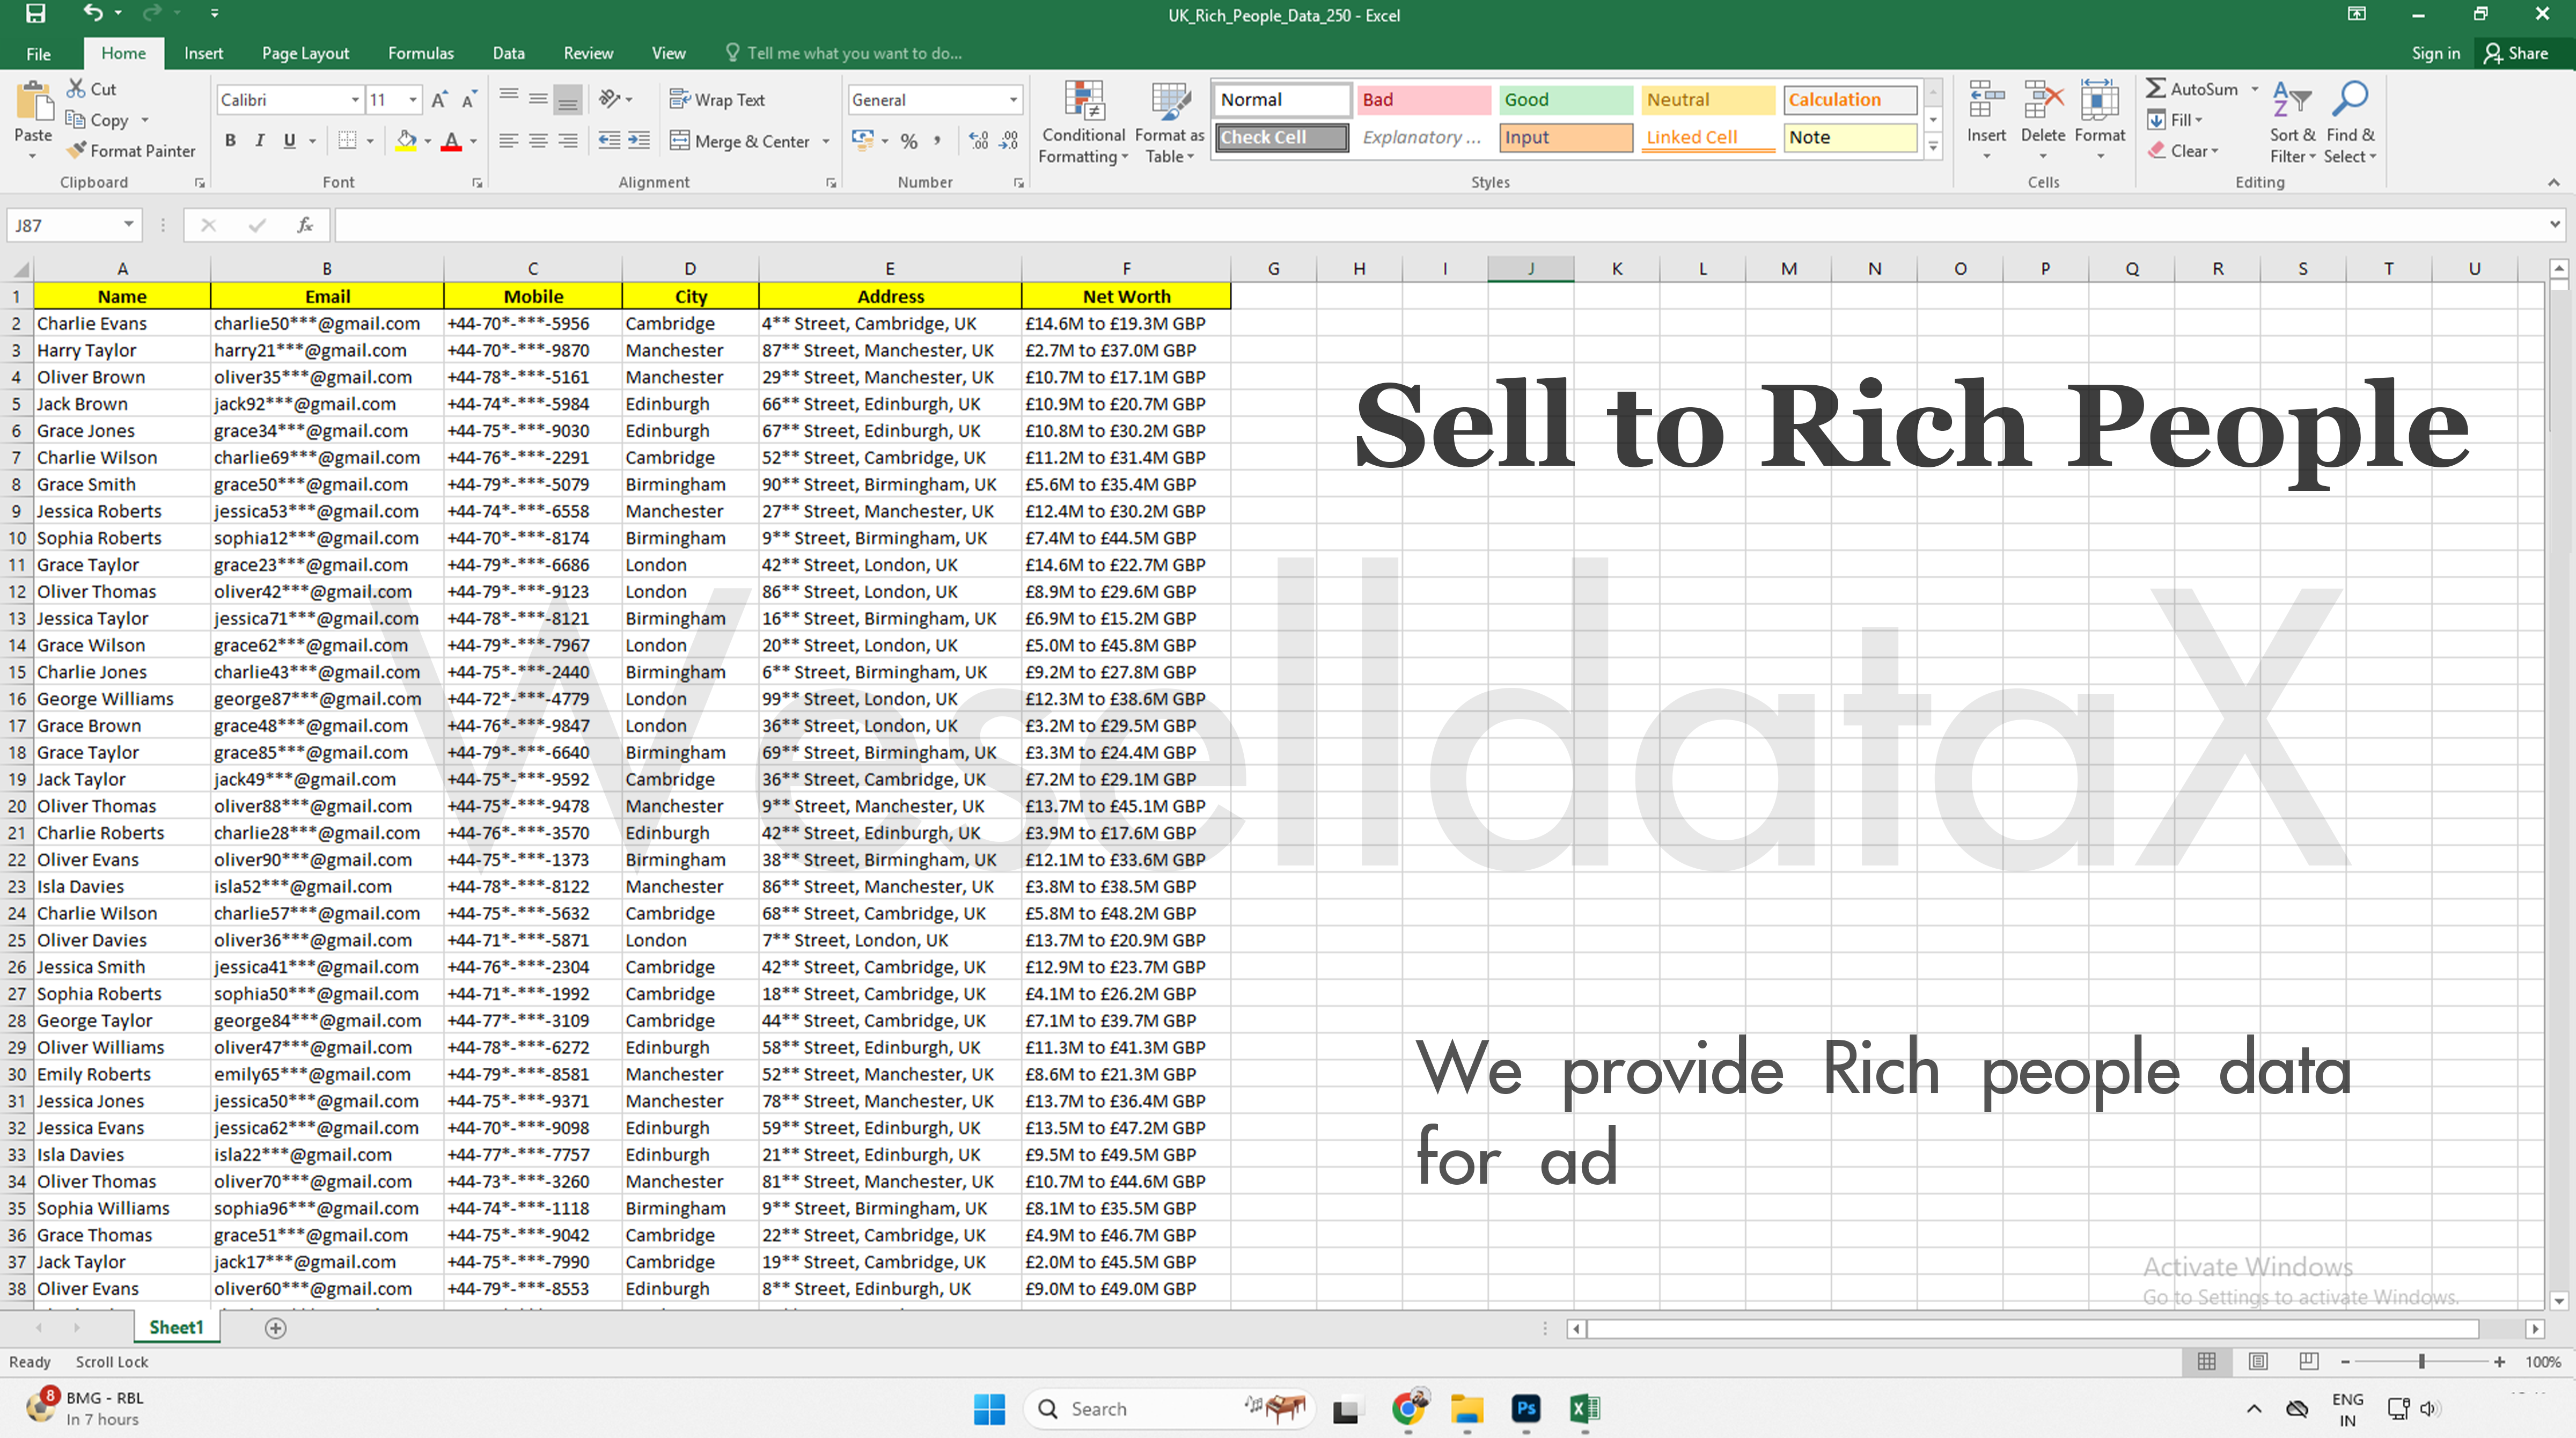The width and height of the screenshot is (2576, 1438).
Task: Apply Percent Style number format
Action: (x=909, y=141)
